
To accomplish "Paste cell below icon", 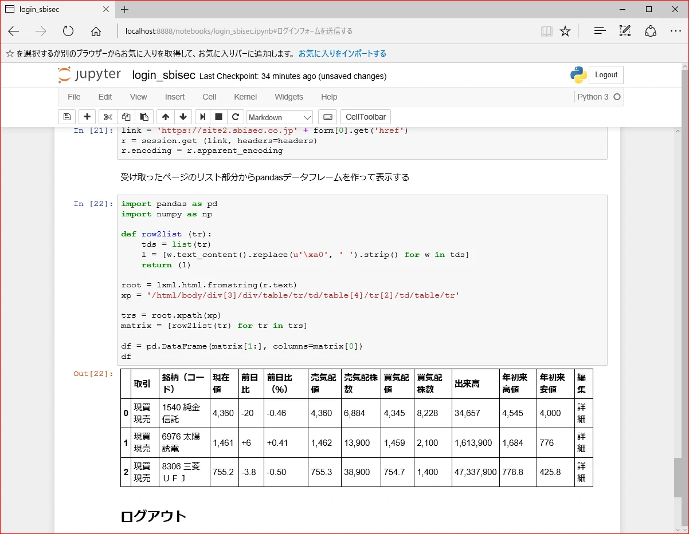I will (x=144, y=117).
